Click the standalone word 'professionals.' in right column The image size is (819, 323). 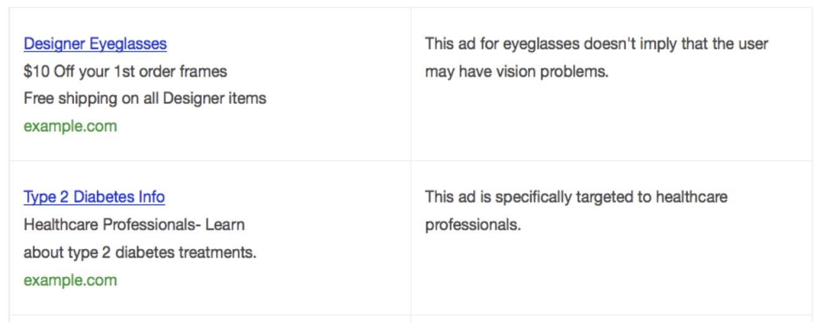473,225
